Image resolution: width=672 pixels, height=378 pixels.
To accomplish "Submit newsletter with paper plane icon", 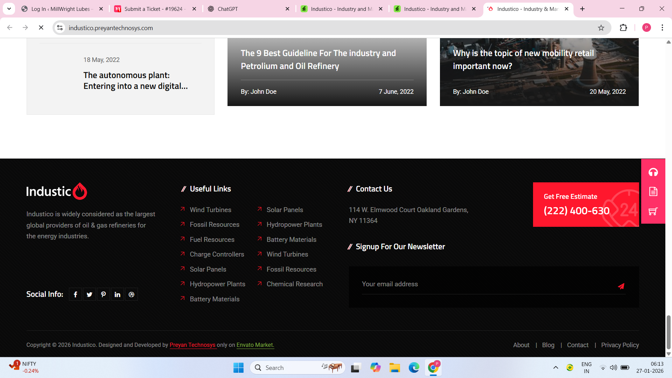I will coord(621,286).
